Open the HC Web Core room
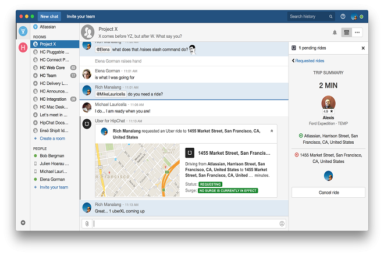This screenshot has height=256, width=384. tap(55, 67)
